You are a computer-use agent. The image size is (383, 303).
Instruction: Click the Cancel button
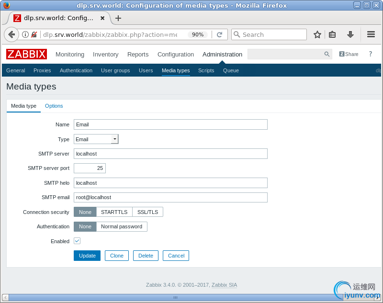click(x=176, y=256)
